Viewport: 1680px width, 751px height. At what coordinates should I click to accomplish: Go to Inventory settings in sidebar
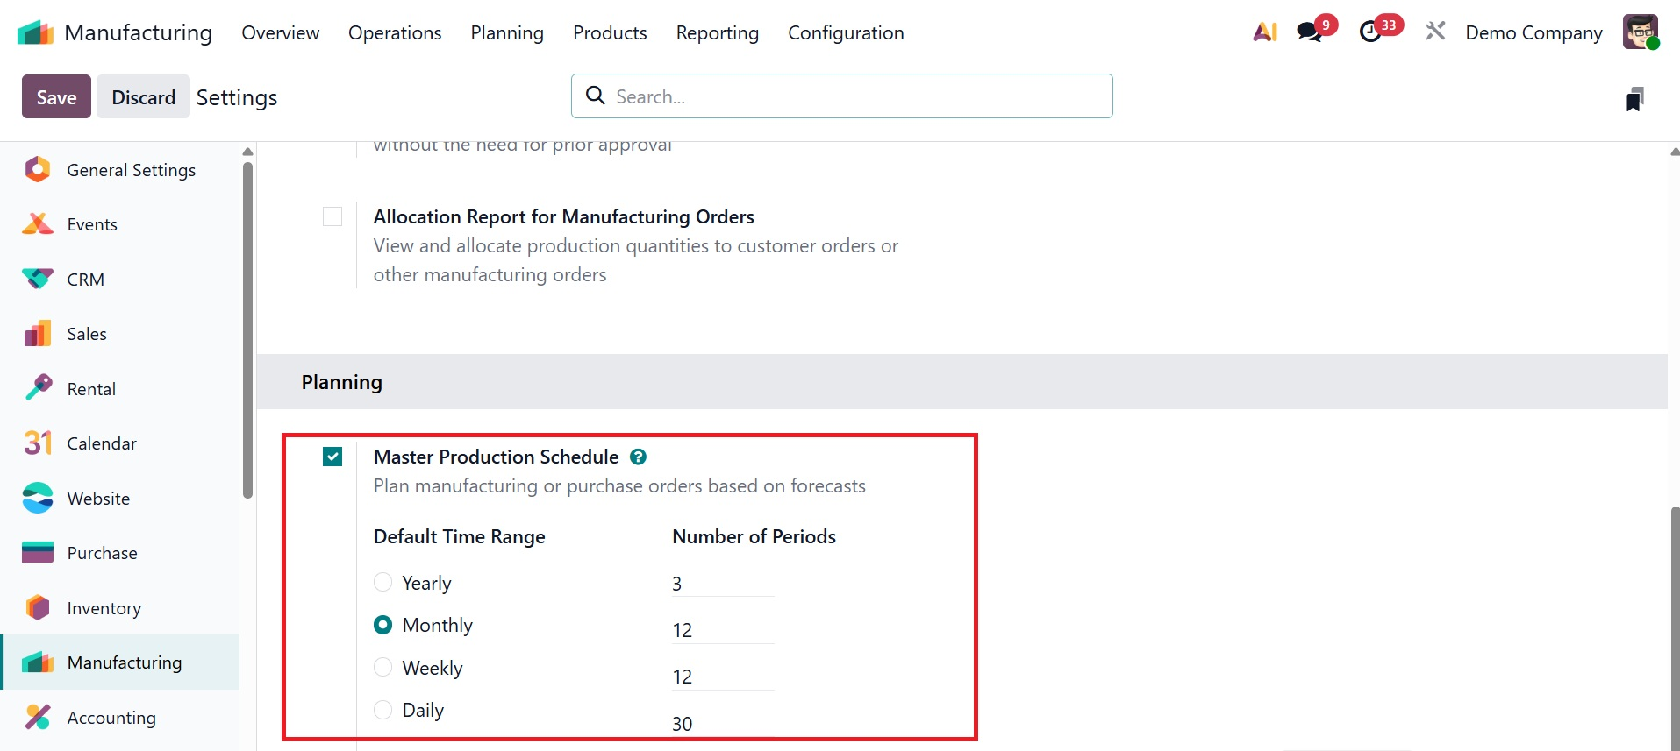click(104, 608)
